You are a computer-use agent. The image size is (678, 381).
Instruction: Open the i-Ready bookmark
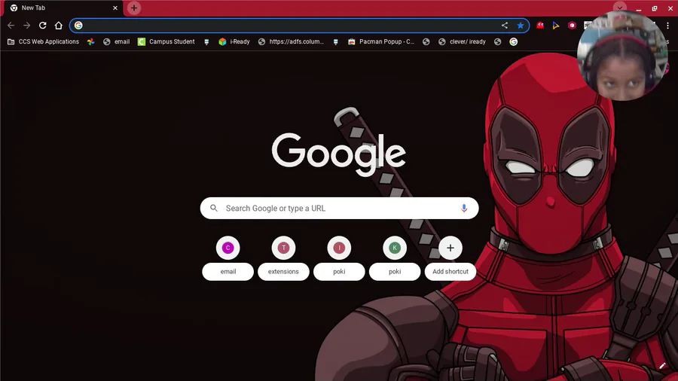click(x=234, y=41)
